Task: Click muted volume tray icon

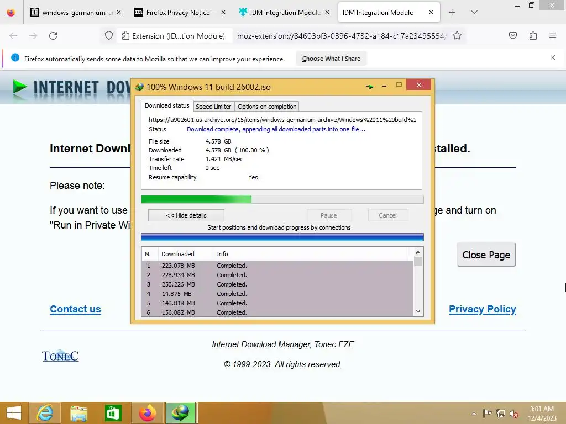Action: tap(513, 413)
